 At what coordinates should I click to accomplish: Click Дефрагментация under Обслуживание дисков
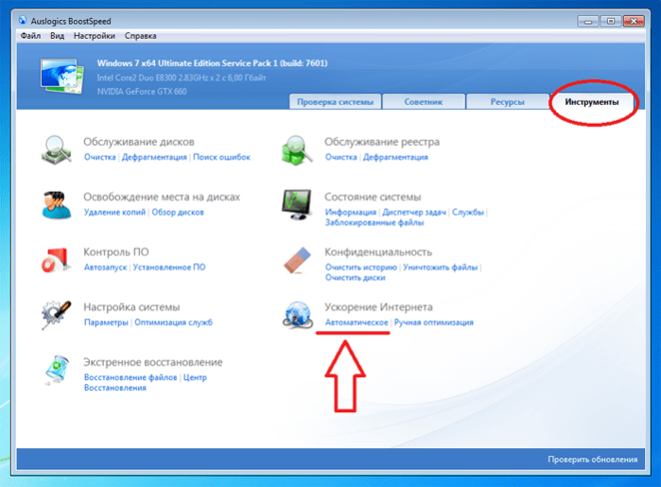(154, 157)
